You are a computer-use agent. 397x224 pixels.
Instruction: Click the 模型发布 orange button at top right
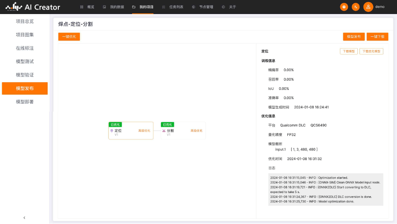354,37
